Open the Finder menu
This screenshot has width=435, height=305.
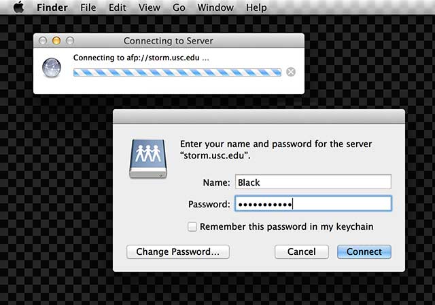coord(52,8)
